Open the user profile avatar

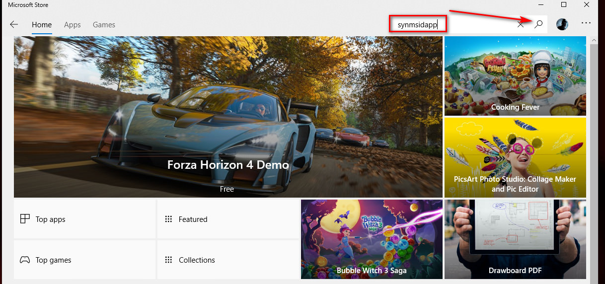coord(562,24)
